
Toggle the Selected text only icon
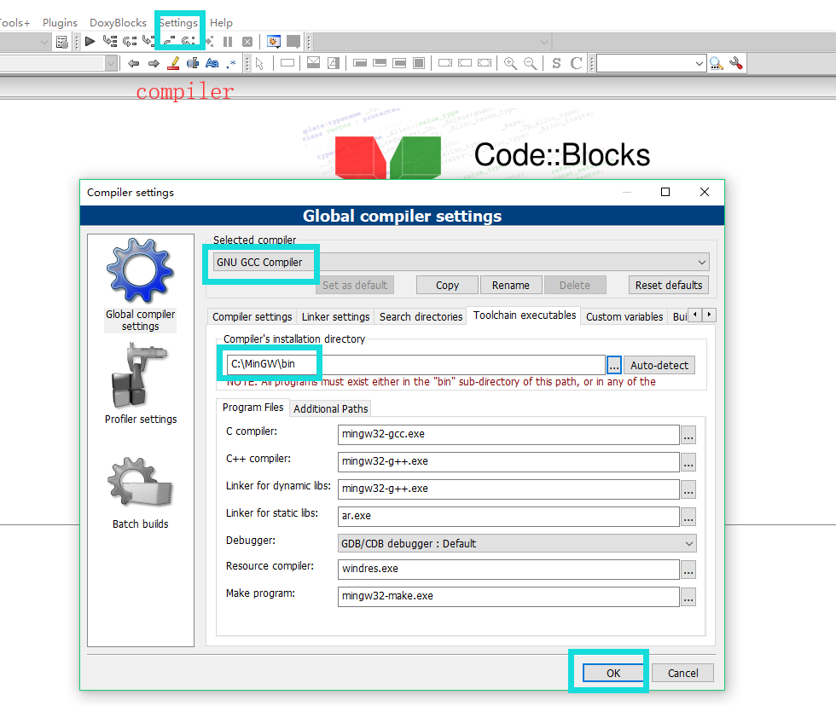click(193, 64)
